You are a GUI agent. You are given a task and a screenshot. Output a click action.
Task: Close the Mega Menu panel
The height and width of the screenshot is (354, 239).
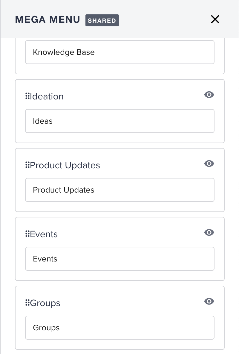215,19
